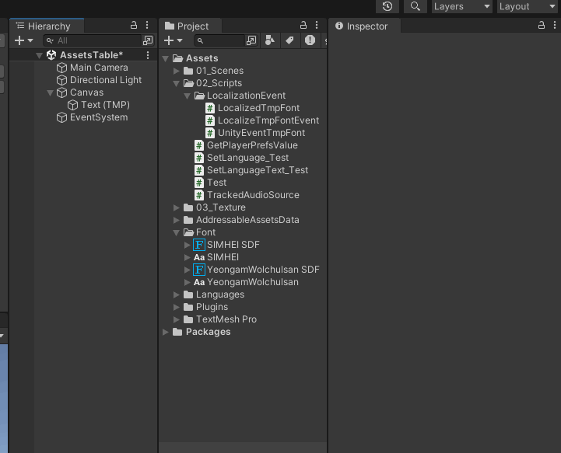Open Hierarchy search-in-window icon
Screen dimensions: 561x453
coord(148,40)
